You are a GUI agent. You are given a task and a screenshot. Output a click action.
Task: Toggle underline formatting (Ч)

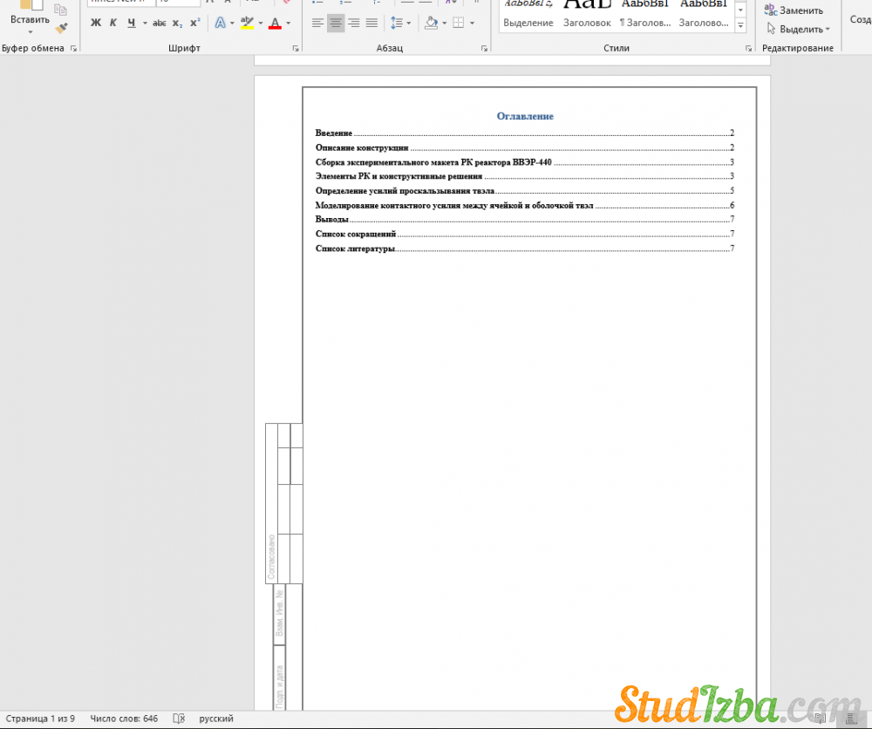pos(132,24)
